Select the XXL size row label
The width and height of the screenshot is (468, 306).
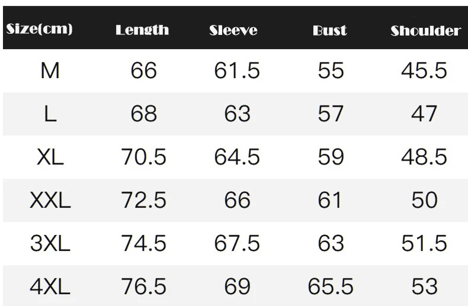pyautogui.click(x=50, y=200)
